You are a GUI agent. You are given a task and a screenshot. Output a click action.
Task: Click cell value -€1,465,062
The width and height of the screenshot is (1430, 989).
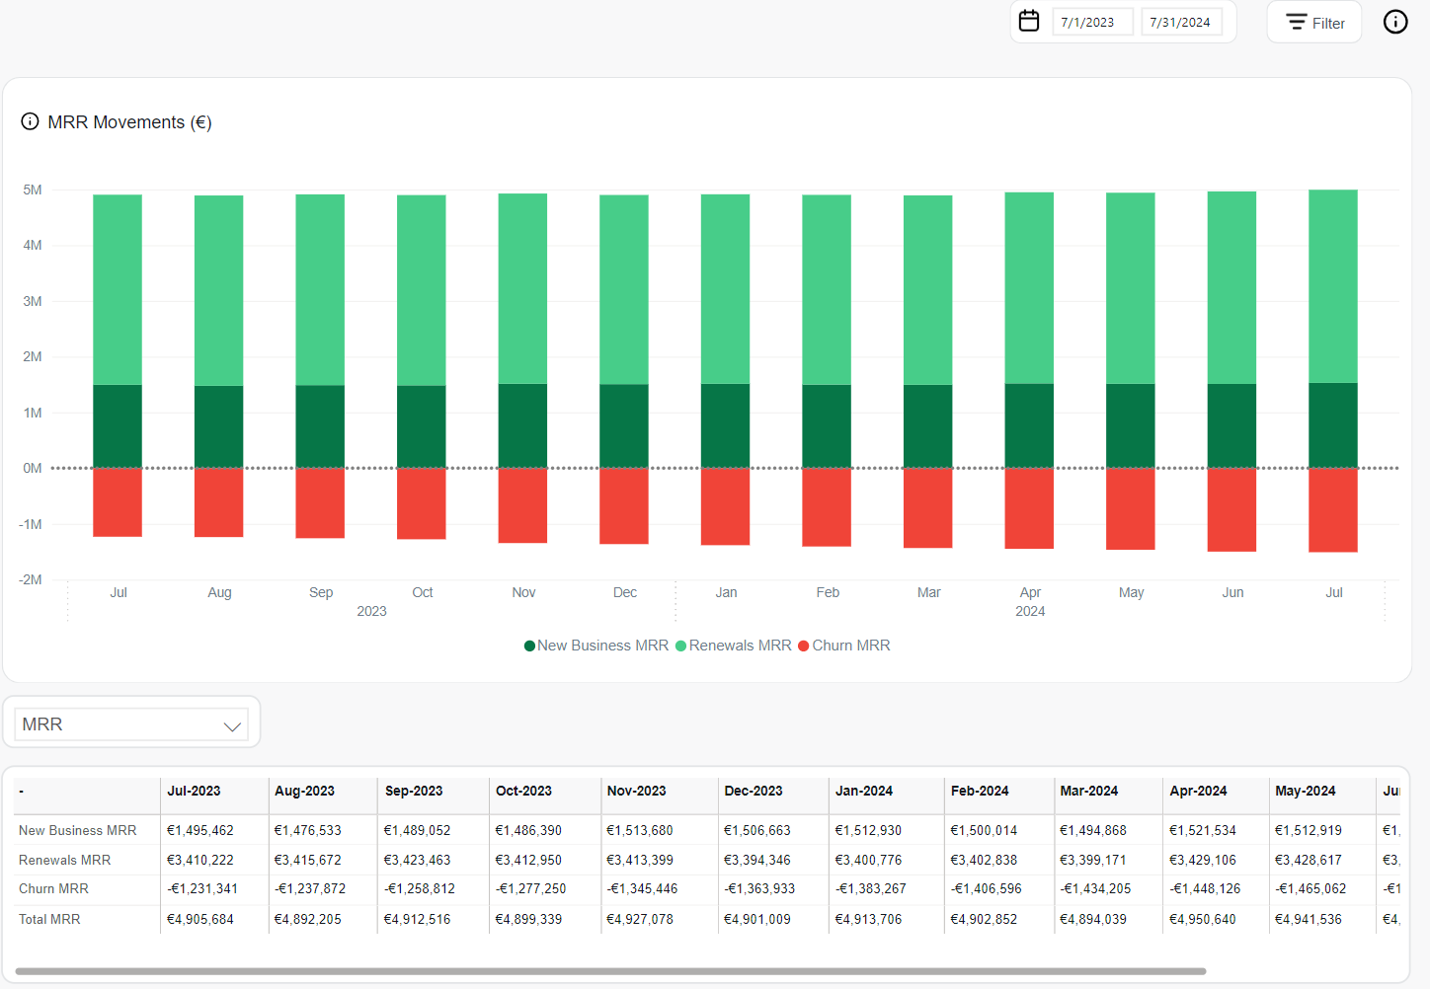click(x=1310, y=888)
